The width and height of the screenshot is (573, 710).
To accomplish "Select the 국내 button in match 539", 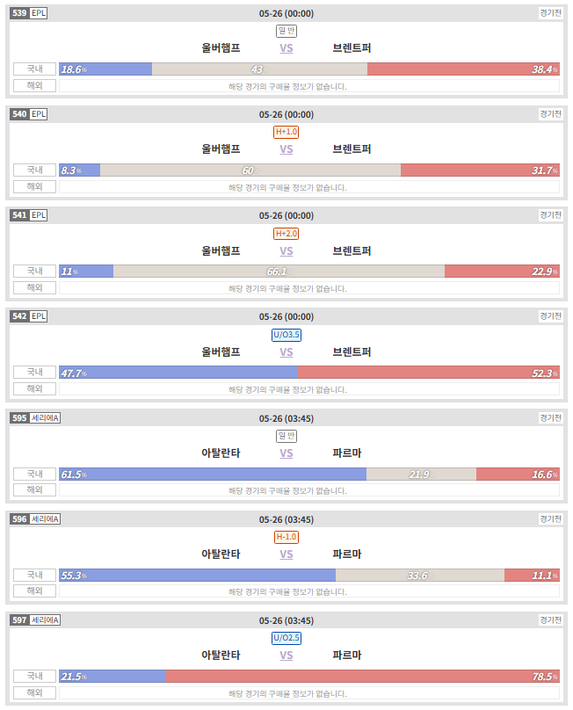I will [35, 69].
